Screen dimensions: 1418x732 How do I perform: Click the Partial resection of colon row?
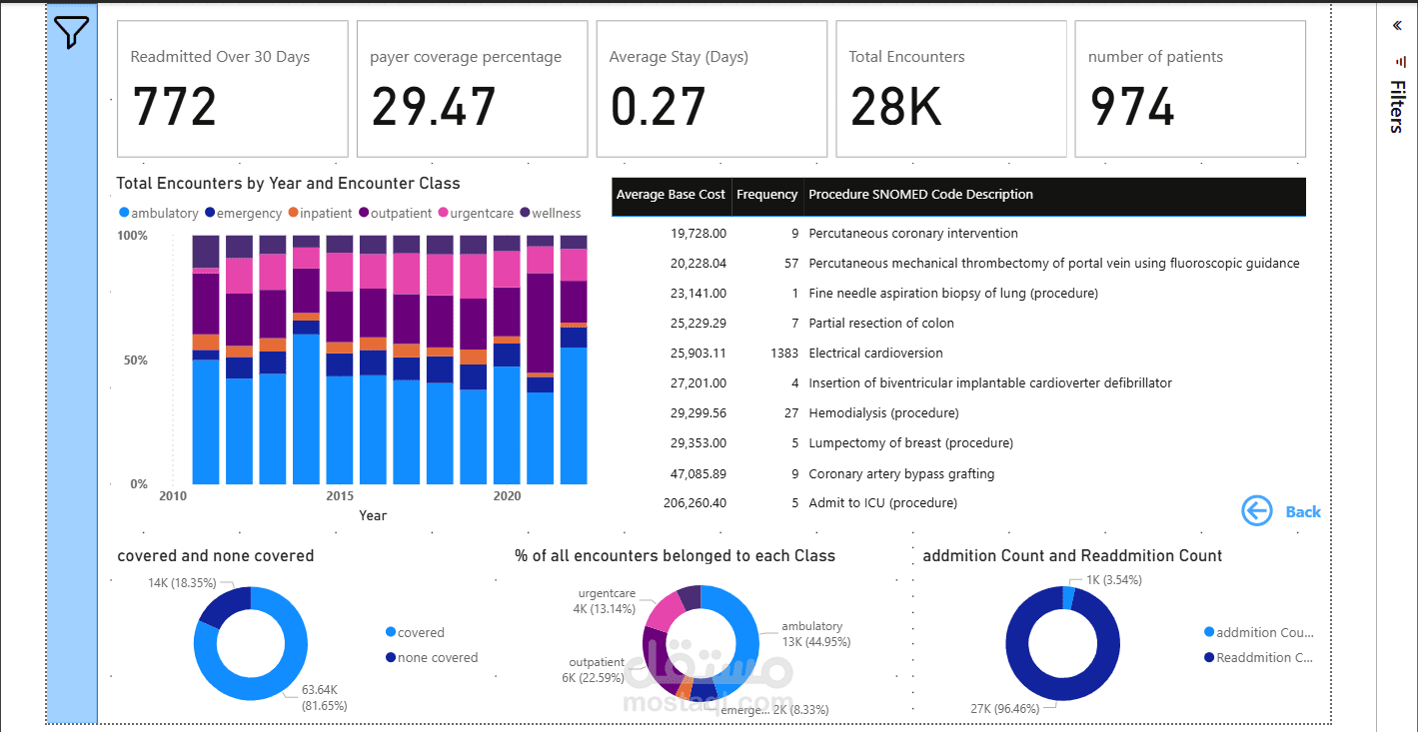(x=958, y=323)
